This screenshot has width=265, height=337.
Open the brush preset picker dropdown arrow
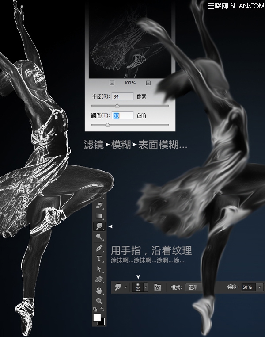146,287
